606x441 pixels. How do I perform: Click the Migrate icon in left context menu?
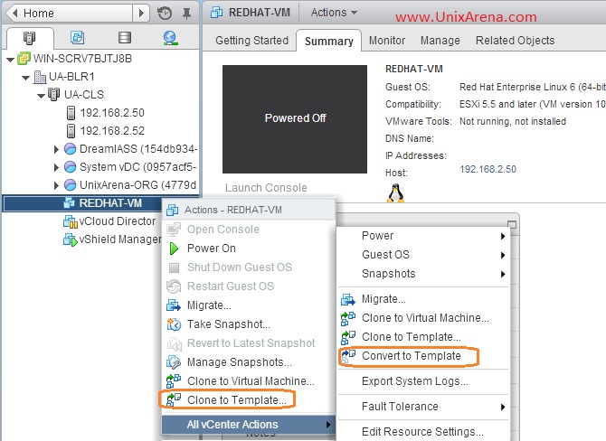tap(174, 305)
